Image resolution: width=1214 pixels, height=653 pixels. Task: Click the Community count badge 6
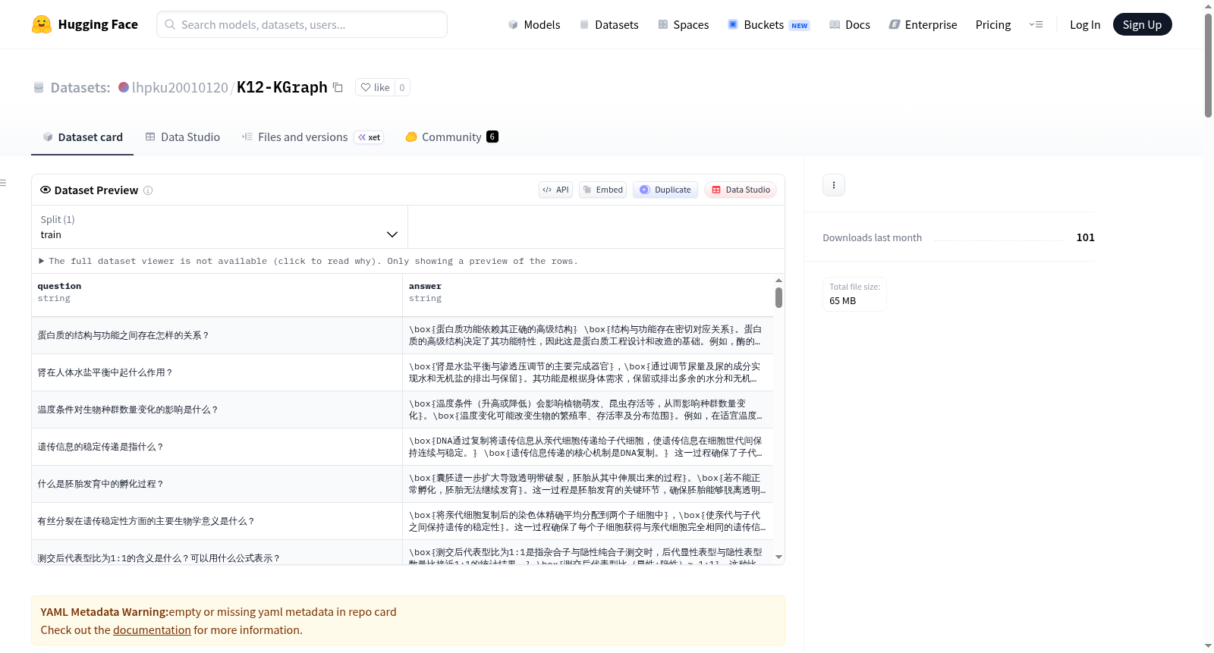[492, 137]
